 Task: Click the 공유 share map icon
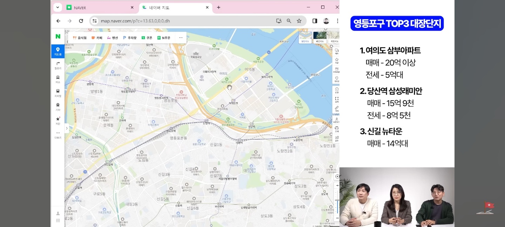pos(337,138)
